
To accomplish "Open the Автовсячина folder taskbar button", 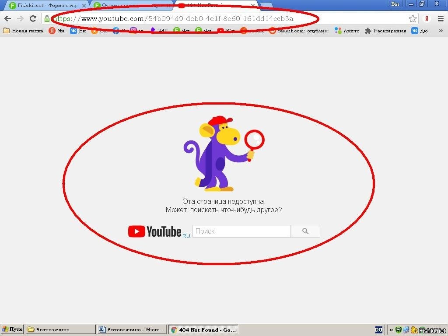I will [60, 329].
